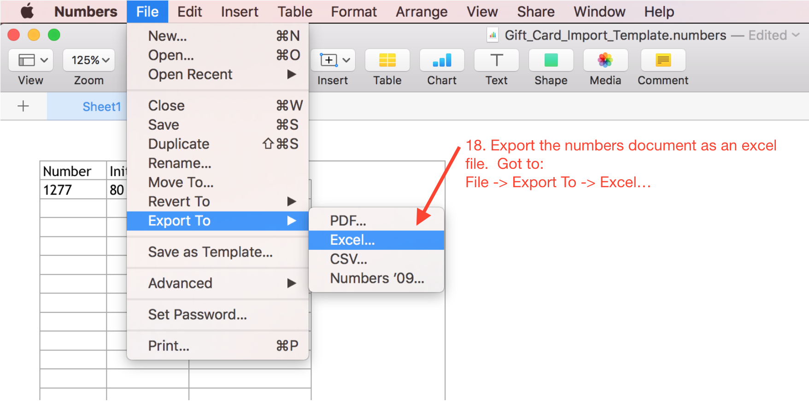Minimize the window with yellow button
This screenshot has width=809, height=402.
(x=34, y=35)
